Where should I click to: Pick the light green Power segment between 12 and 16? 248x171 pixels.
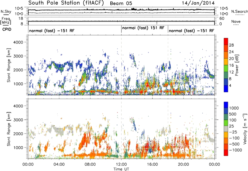click(x=226, y=69)
